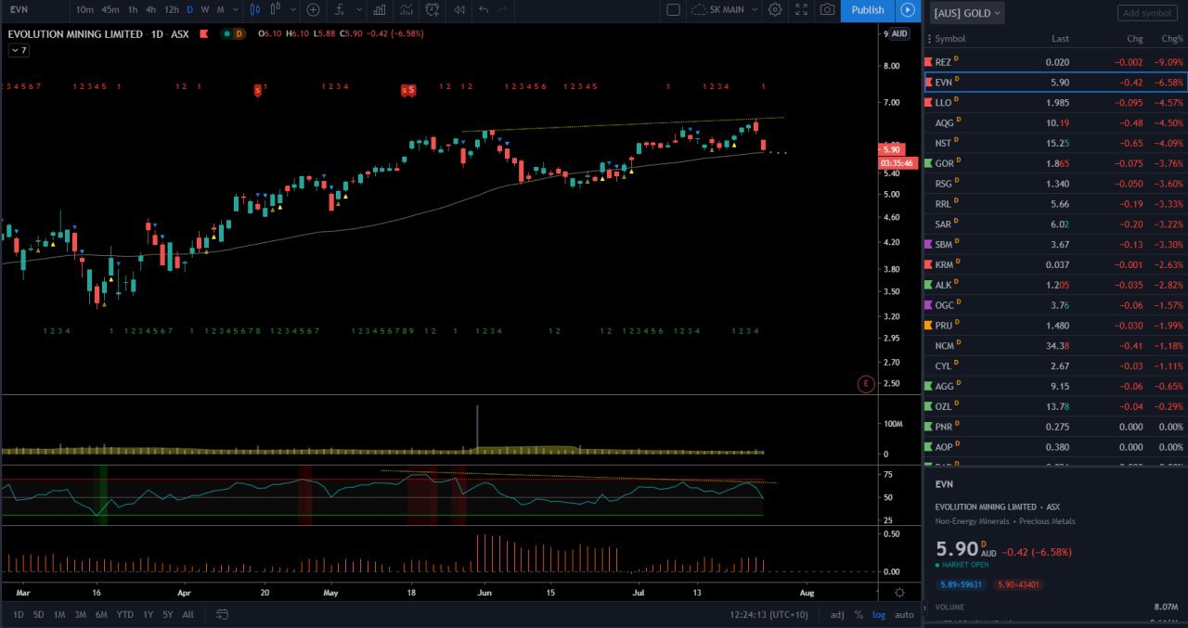Open axis settings gear below price scale
Screen dimensions: 1188x628
coord(899,592)
